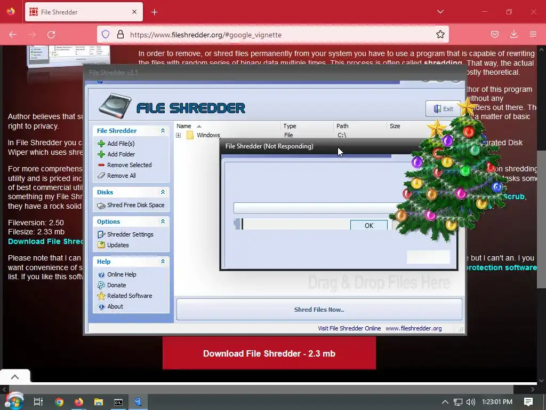Click the taskbar clock 1:23:01 PM
This screenshot has width=546, height=410.
497,402
